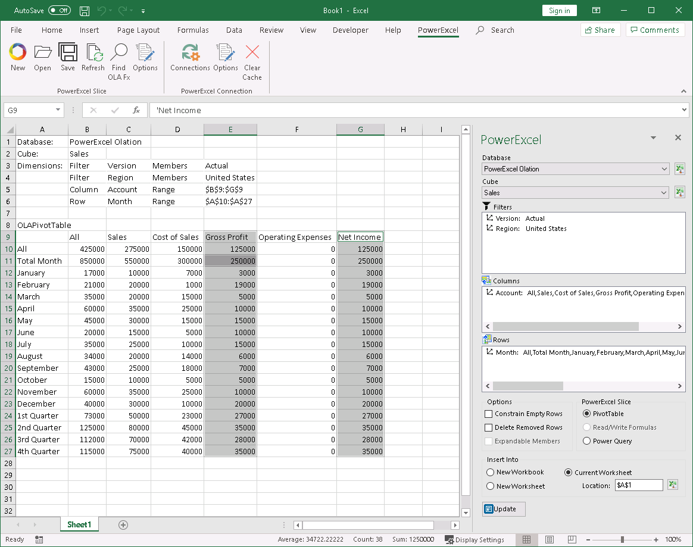Click the Rows section icon
Image resolution: width=693 pixels, height=547 pixels.
pos(487,339)
